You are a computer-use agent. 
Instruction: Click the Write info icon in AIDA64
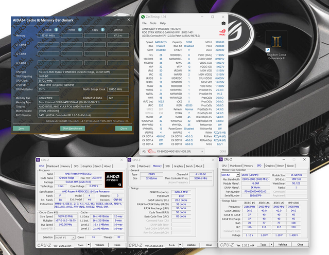(x=80, y=30)
